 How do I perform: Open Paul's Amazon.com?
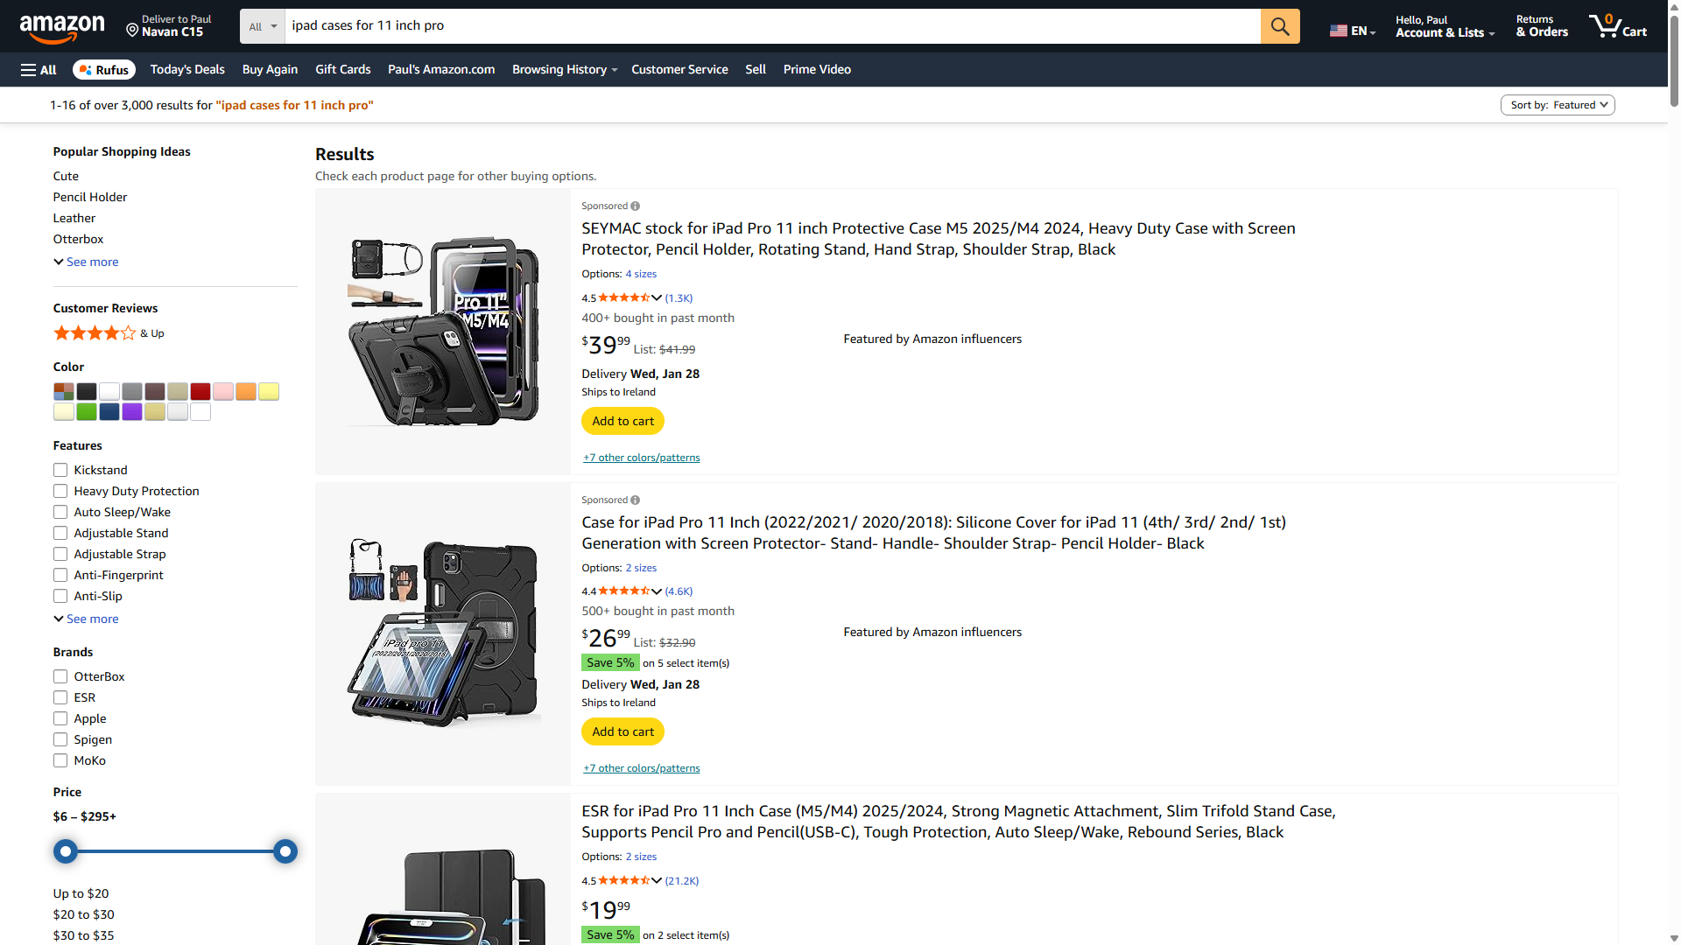point(441,70)
